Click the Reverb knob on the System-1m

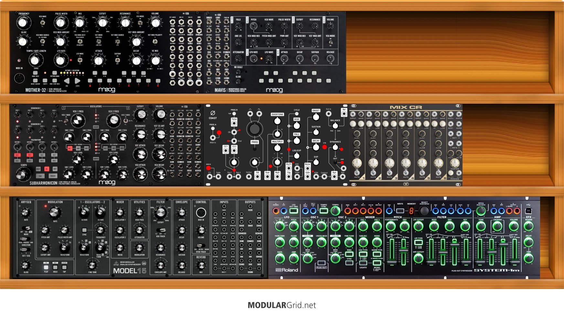coord(529,226)
